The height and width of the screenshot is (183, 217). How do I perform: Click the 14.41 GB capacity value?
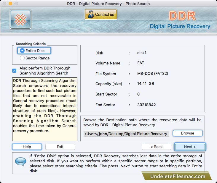tap(146, 83)
